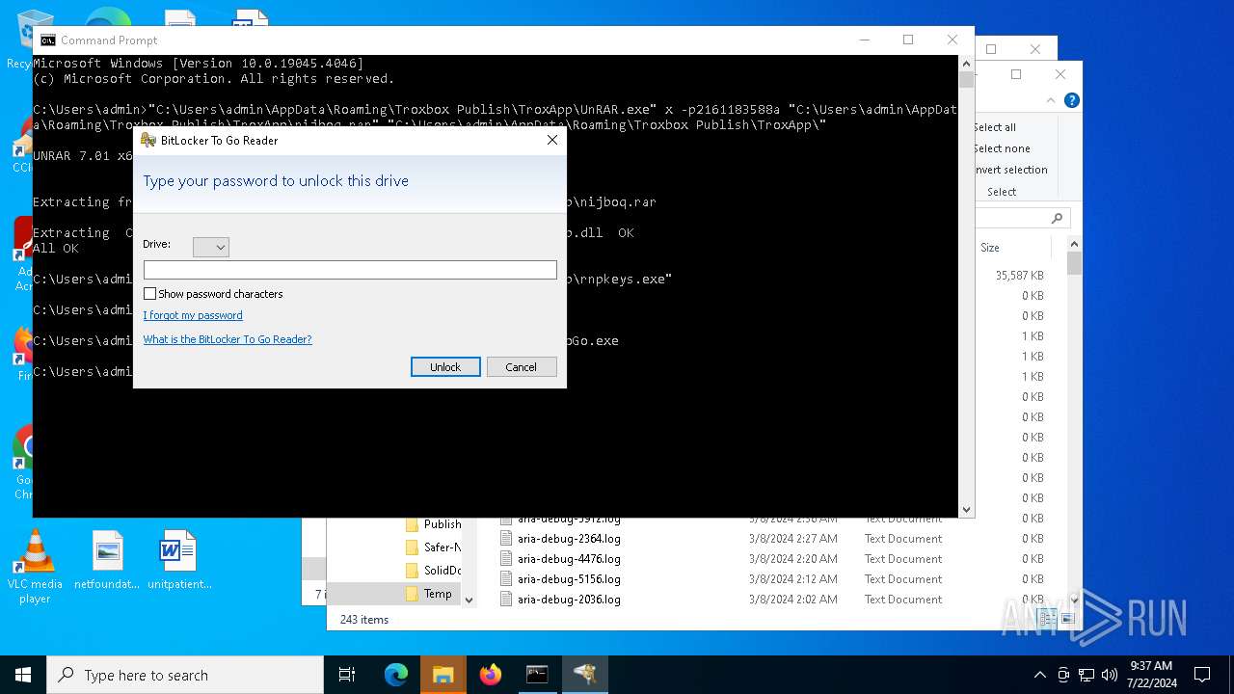Click Select all in File Explorer ribbon
The height and width of the screenshot is (694, 1234).
click(994, 127)
